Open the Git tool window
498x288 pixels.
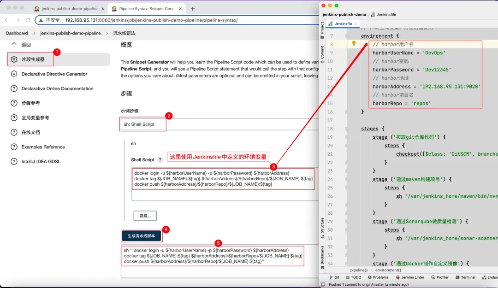334,277
